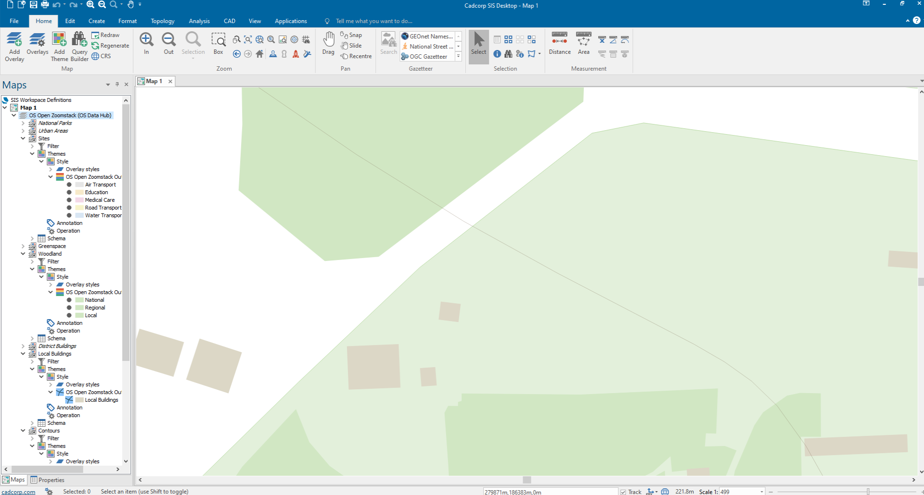This screenshot has width=924, height=495.
Task: Collapse the Contours overlay
Action: [x=23, y=431]
